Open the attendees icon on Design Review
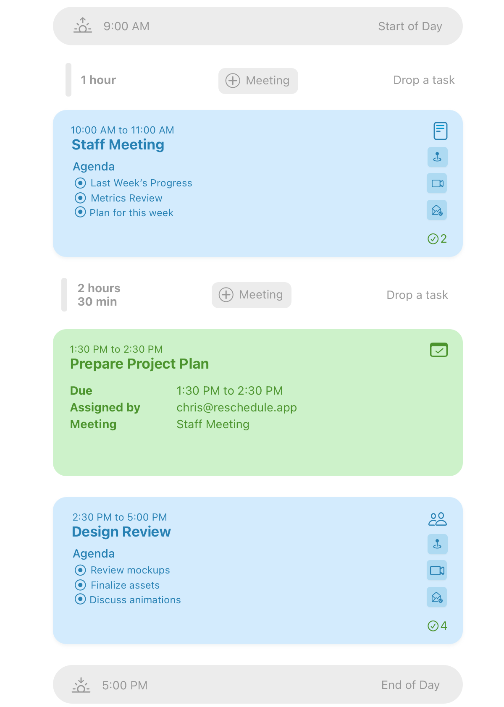The height and width of the screenshot is (707, 504). point(437,519)
